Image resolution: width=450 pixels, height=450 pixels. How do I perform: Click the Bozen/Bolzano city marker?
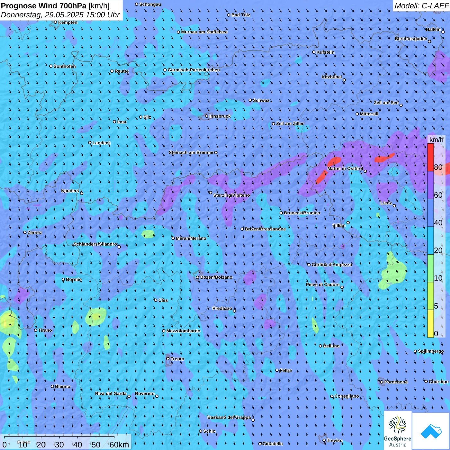pos(198,277)
